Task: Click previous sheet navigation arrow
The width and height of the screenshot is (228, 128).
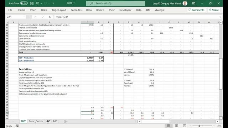Action: point(9,121)
